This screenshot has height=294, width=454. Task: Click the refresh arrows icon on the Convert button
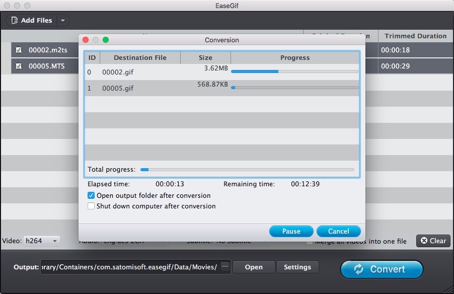[x=358, y=269]
